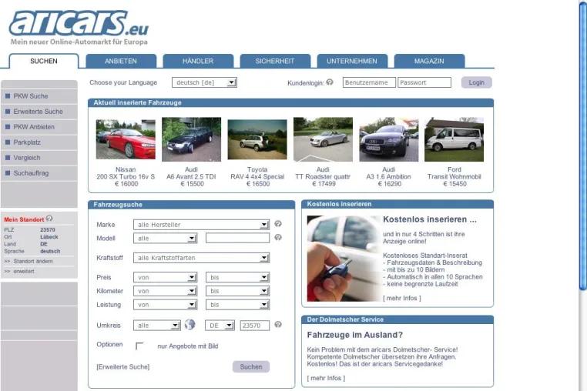Screen dimensions: 587x391
Task: Switch to the UNTERNEHMEN tab
Action: [352, 61]
